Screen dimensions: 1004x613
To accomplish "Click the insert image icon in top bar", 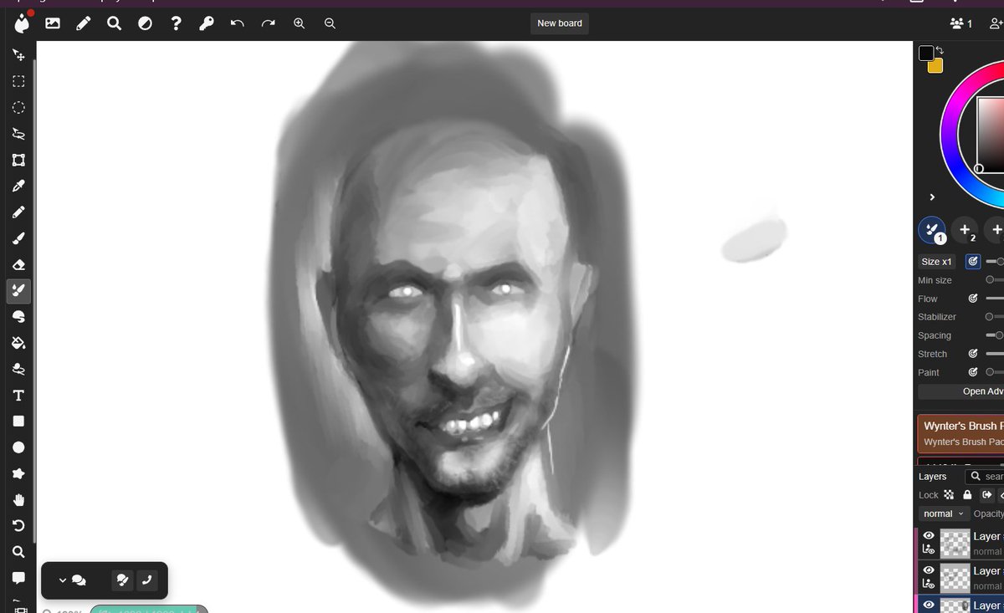I will 53,23.
